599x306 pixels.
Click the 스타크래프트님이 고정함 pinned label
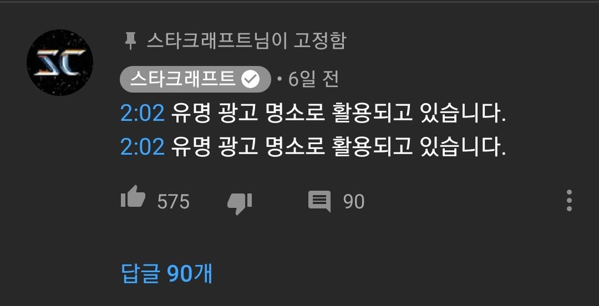point(246,41)
